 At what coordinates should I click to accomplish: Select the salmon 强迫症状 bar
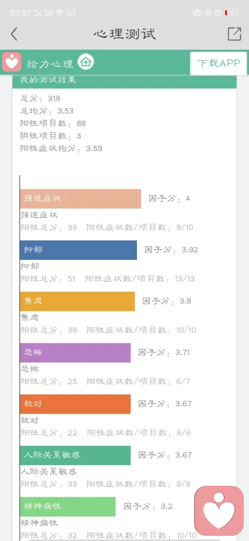click(80, 199)
